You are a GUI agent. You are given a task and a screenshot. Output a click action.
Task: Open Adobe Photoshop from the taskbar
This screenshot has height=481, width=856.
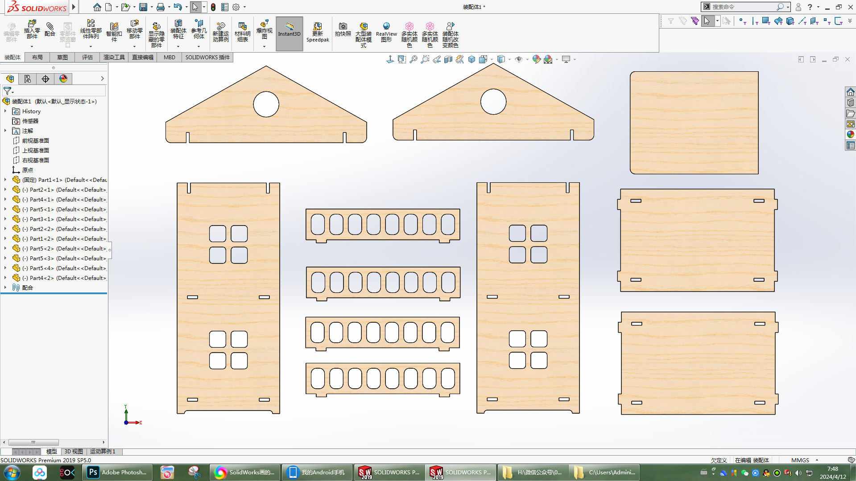(118, 473)
